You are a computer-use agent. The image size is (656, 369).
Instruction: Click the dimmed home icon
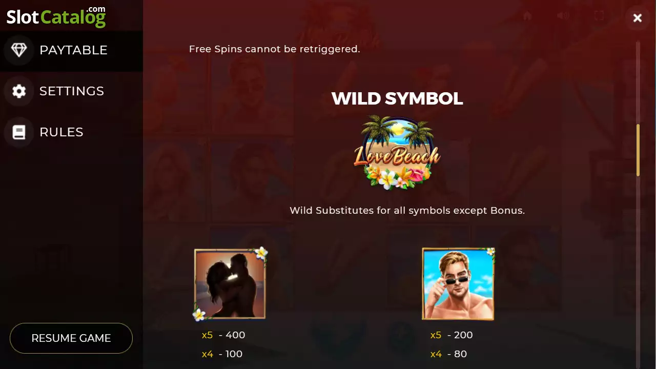coord(527,16)
